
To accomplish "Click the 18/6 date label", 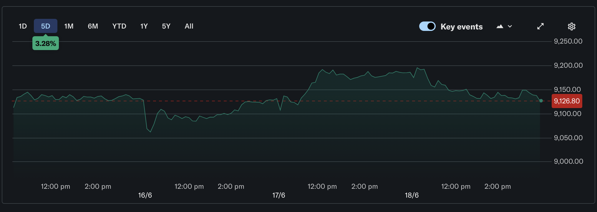I will tap(412, 195).
